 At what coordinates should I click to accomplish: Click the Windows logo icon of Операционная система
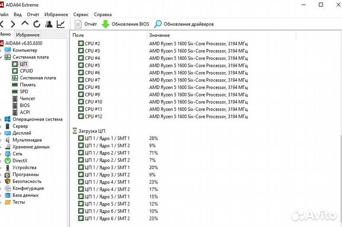click(8, 119)
